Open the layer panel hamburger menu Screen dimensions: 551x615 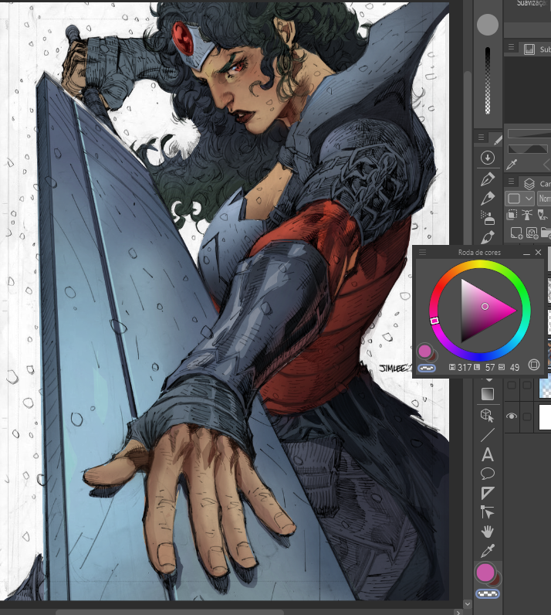point(511,182)
